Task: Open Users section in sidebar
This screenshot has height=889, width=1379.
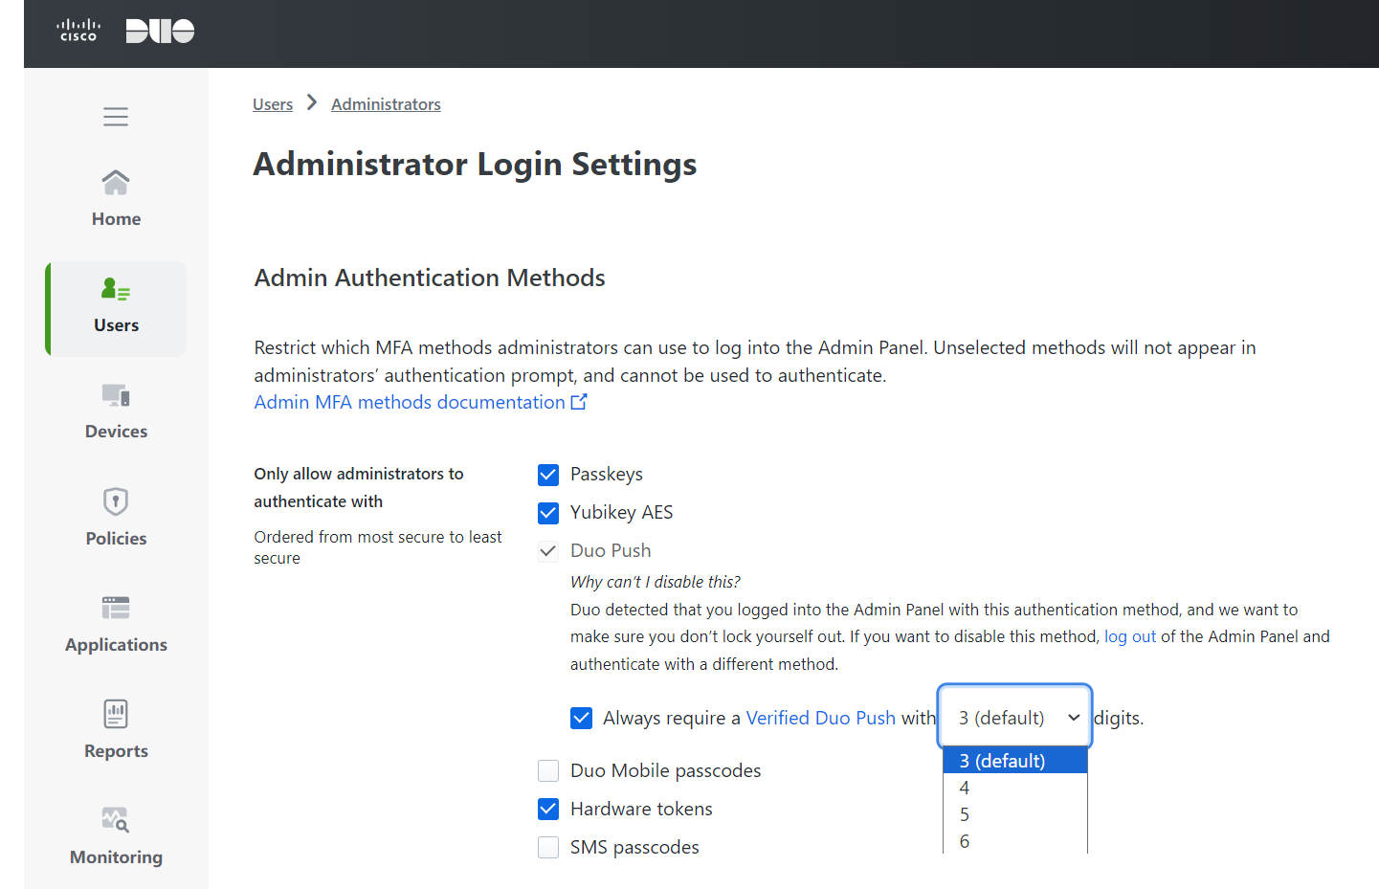Action: coord(116,308)
